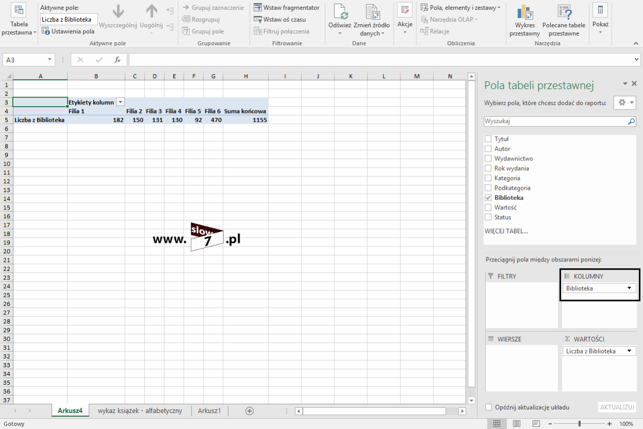This screenshot has width=643, height=429.
Task: Open Polecane tabele przestawne recommendations
Action: [564, 21]
